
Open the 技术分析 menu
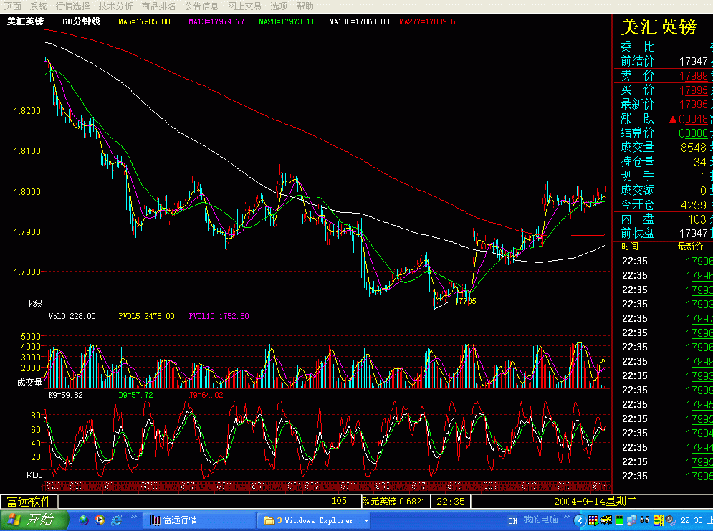tap(115, 6)
